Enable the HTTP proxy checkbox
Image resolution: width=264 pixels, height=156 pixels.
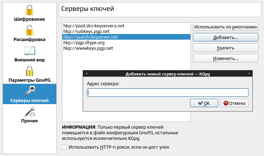64,147
